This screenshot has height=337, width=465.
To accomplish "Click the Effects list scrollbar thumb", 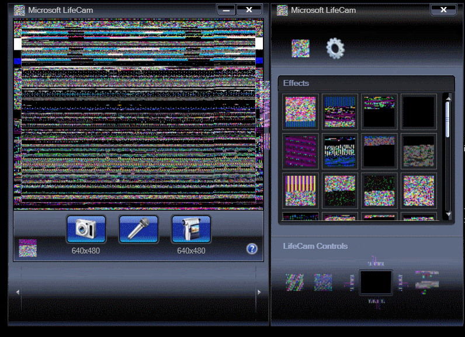I will coord(447,119).
